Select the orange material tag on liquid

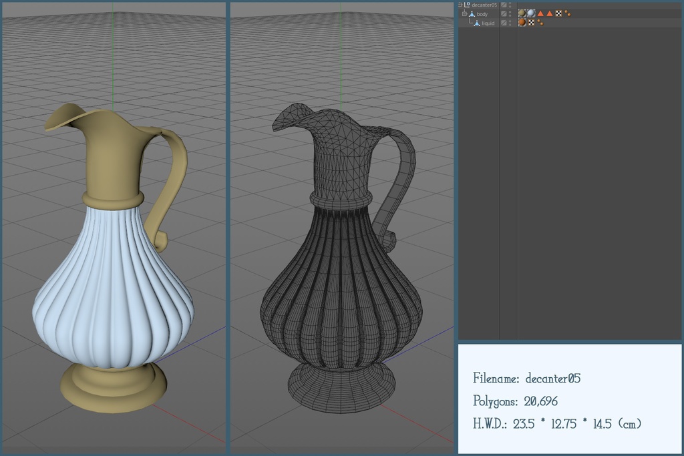[x=522, y=23]
